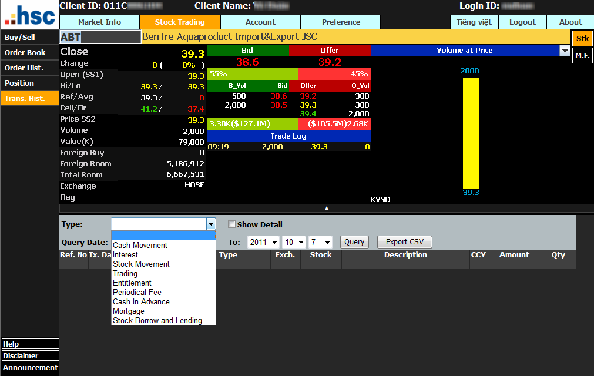Open Position in sidebar
594x376 pixels.
[29, 83]
